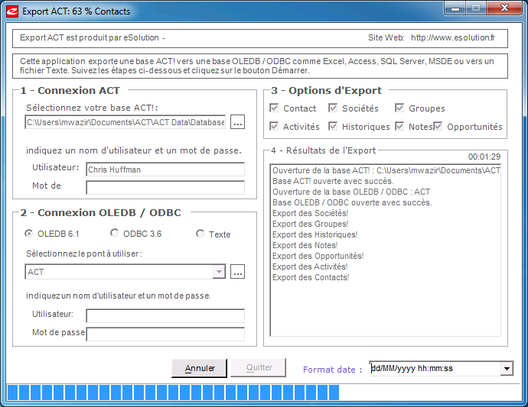Viewport: 528px width, 407px height.
Task: Open the bridge browse ellipsis button
Action: coord(237,272)
